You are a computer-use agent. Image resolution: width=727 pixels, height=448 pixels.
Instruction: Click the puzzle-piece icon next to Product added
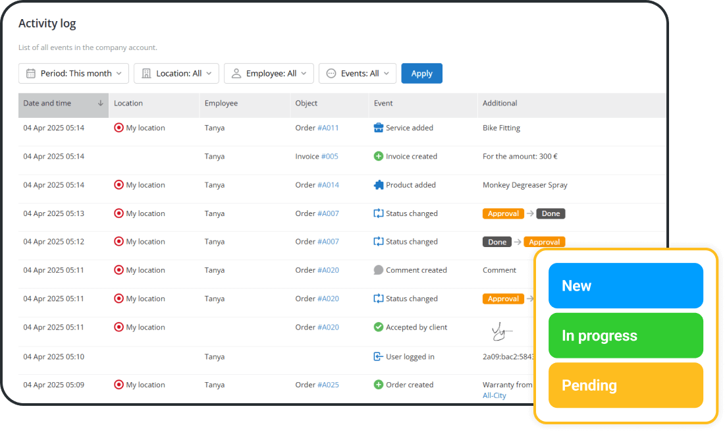(377, 185)
